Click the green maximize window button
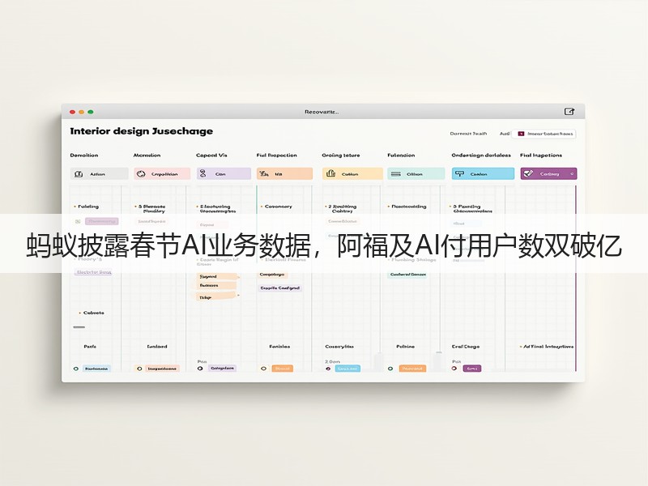 point(91,112)
